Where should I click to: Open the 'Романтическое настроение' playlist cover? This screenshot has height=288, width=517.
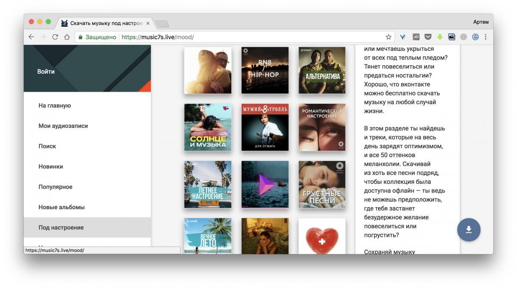tap(322, 127)
